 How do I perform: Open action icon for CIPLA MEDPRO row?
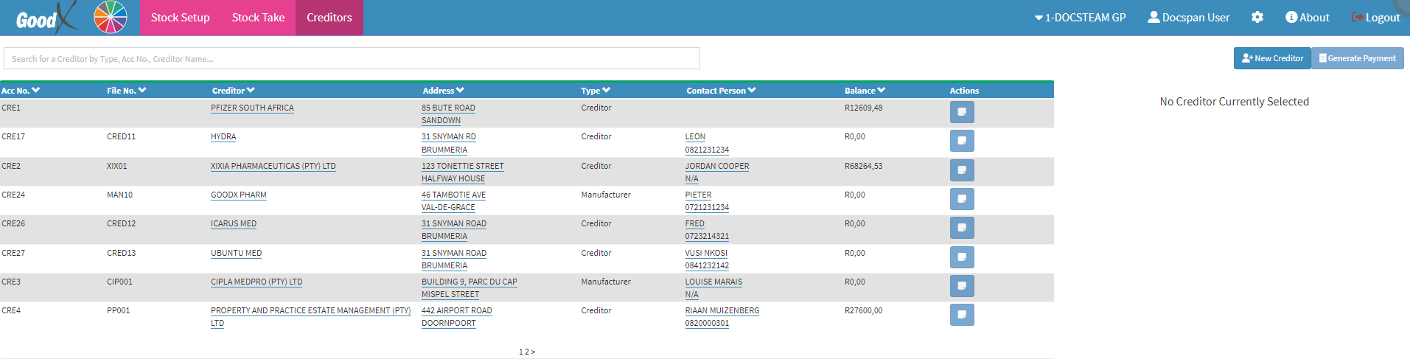(x=962, y=286)
